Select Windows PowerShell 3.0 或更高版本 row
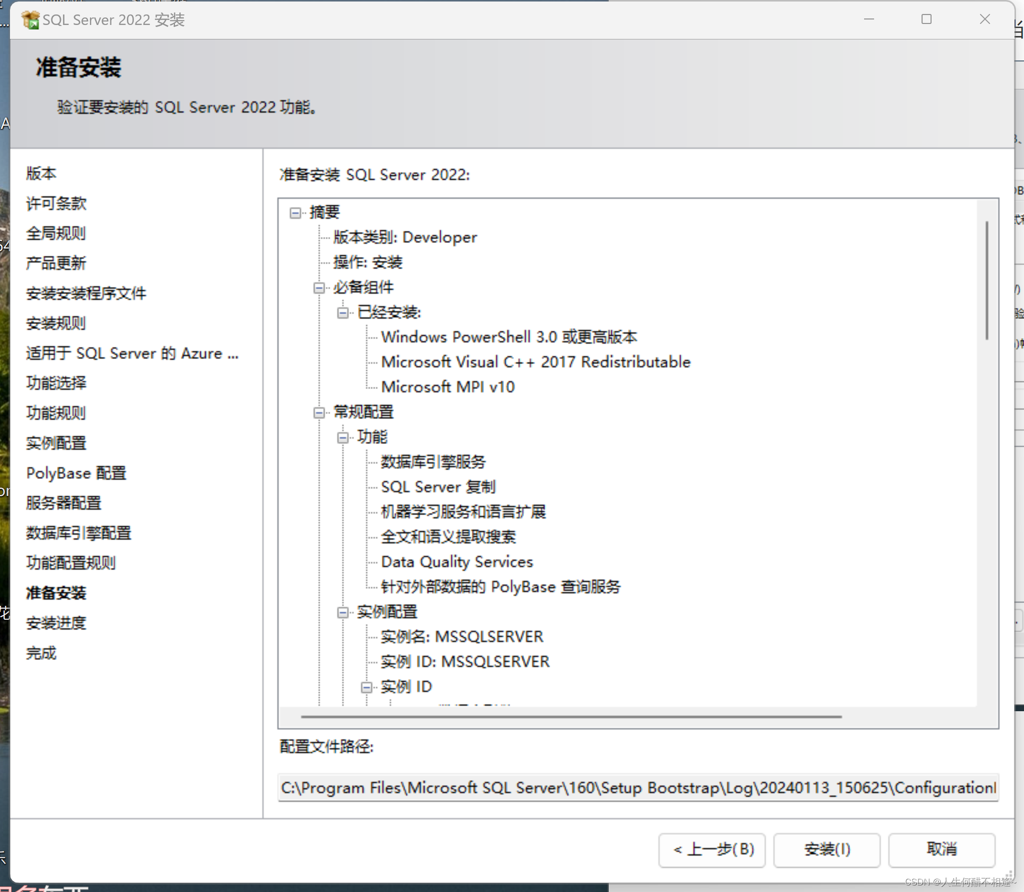Screen dimensions: 1024x892 pyautogui.click(x=509, y=337)
